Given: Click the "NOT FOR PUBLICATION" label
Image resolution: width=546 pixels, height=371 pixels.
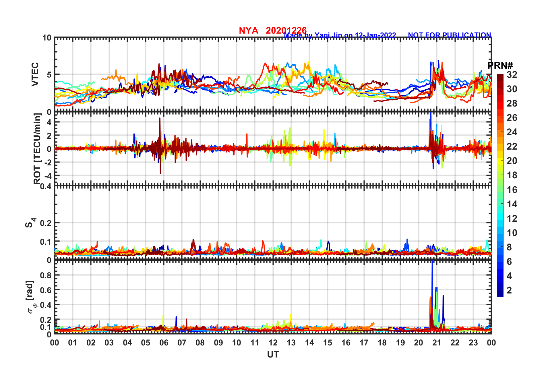Looking at the screenshot, I should point(450,35).
